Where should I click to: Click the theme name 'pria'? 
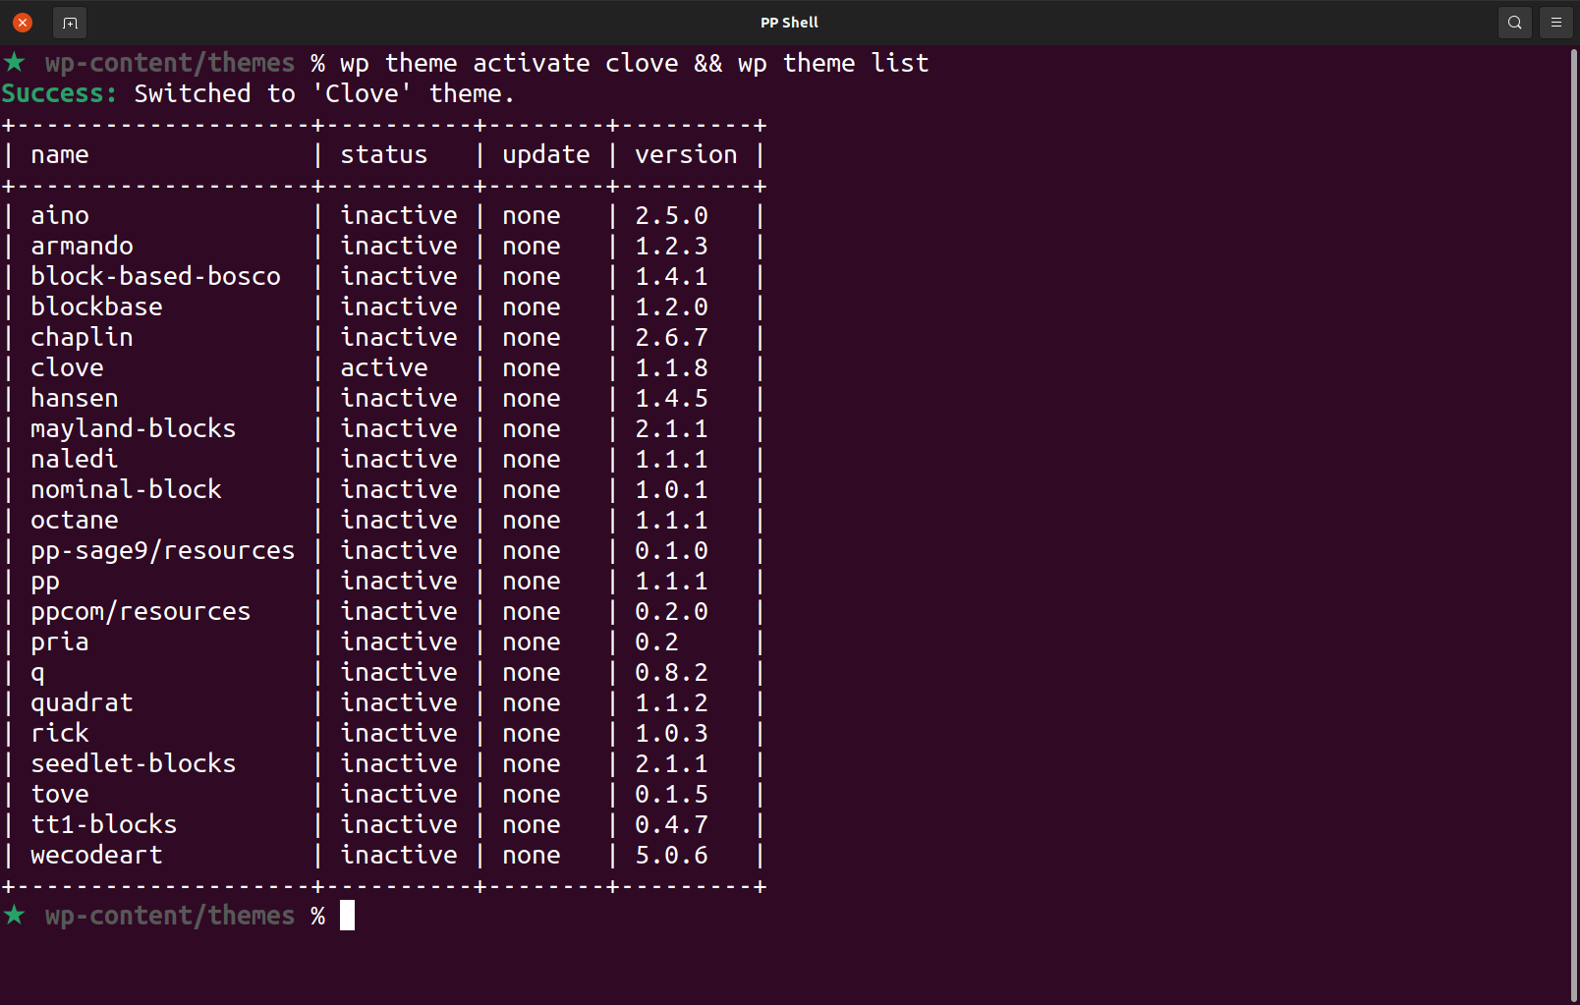click(60, 642)
